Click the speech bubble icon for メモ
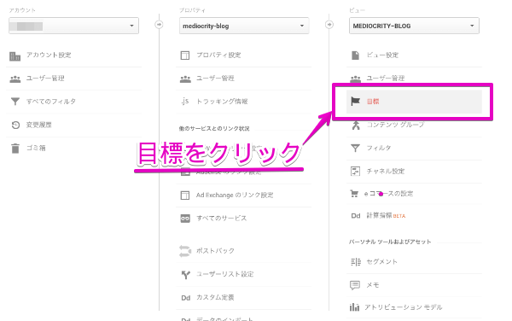 pos(355,285)
